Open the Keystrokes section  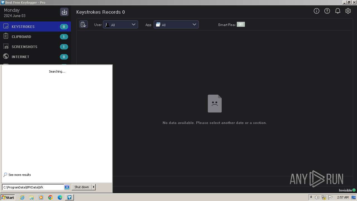click(35, 27)
